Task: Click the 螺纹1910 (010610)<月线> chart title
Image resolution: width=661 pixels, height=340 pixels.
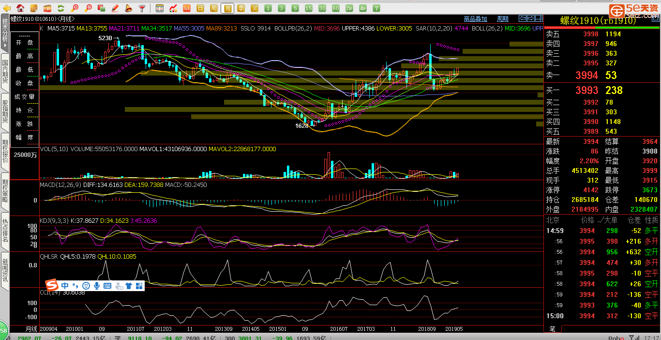Action: [43, 18]
